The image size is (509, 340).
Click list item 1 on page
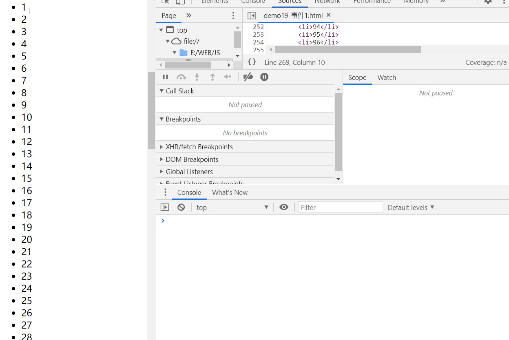point(24,7)
